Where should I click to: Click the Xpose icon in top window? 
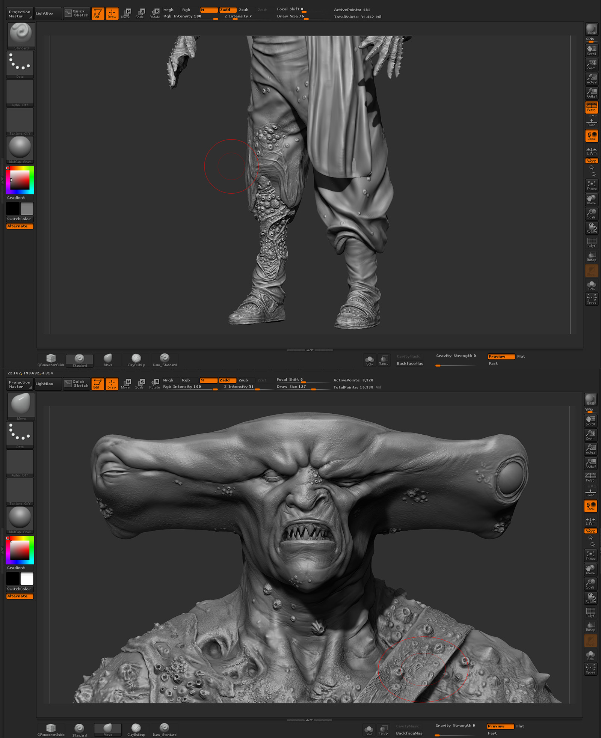click(592, 299)
